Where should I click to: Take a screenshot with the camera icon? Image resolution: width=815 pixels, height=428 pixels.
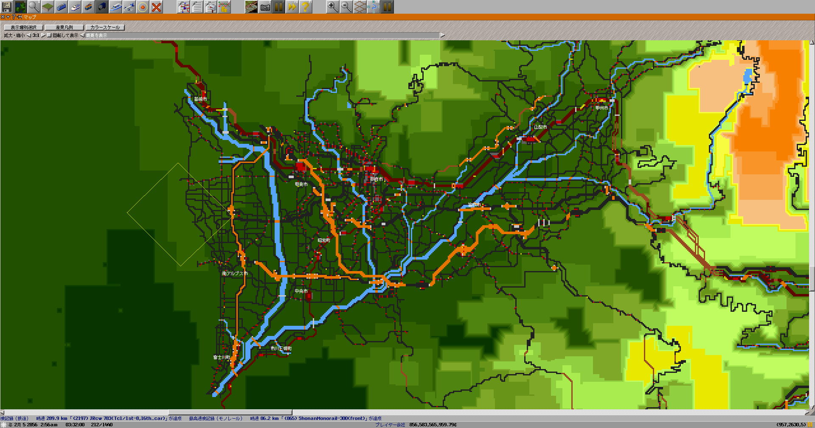265,7
